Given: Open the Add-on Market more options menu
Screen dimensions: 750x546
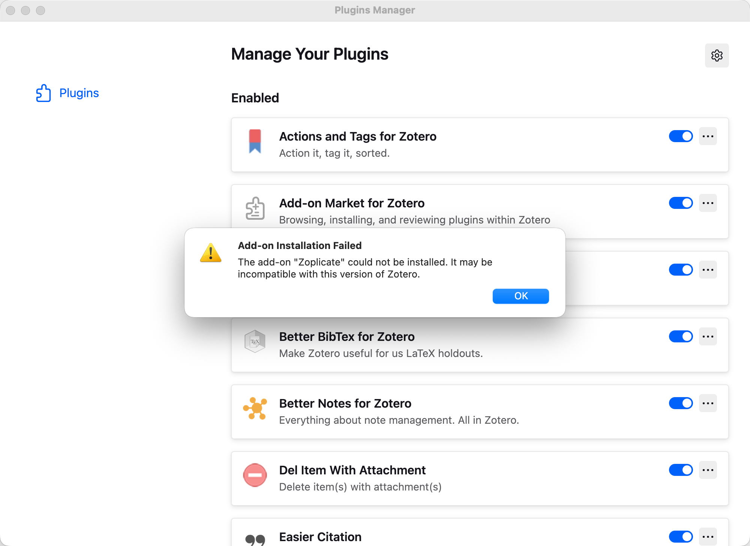Looking at the screenshot, I should coord(708,203).
